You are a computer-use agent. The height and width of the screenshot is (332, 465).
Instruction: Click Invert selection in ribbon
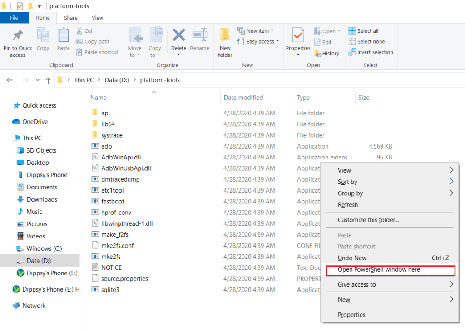[x=371, y=52]
